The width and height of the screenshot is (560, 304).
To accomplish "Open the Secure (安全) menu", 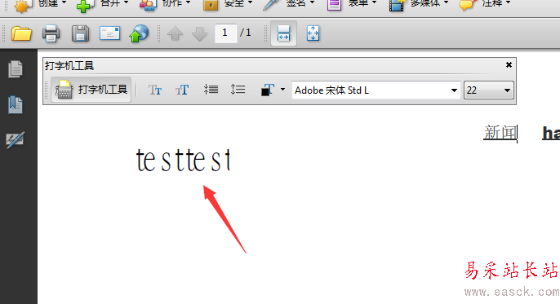I will 228,4.
